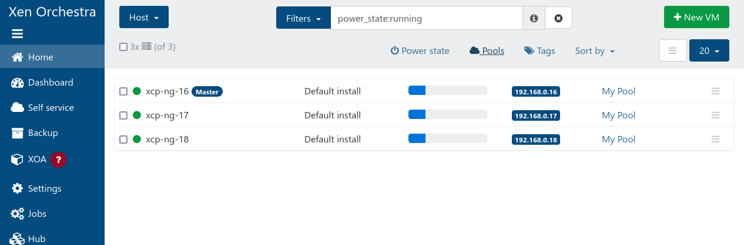Screen dimensions: 744x245
Task: Click the list view toggle icon button
Action: (673, 51)
